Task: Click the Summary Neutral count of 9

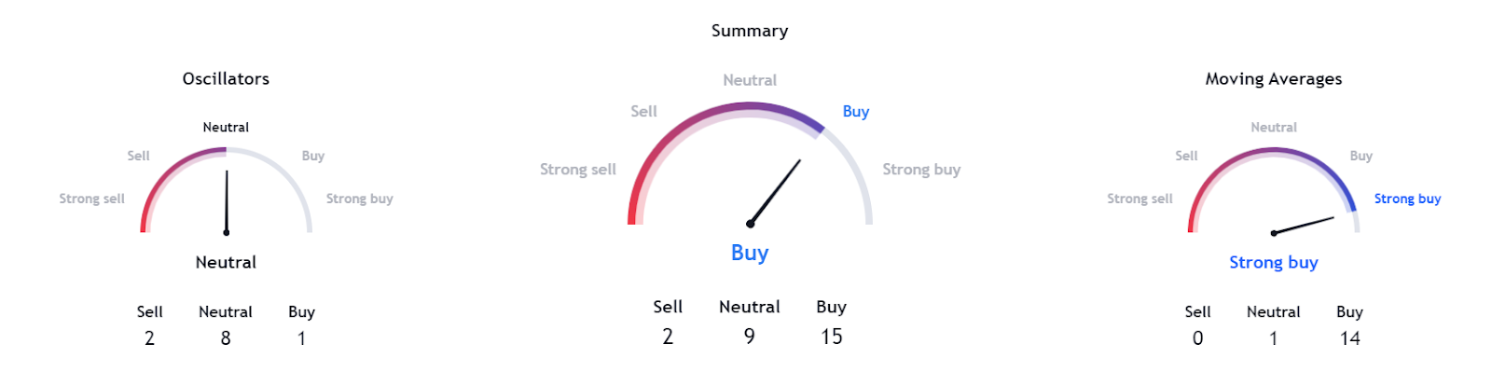Action: tap(750, 337)
